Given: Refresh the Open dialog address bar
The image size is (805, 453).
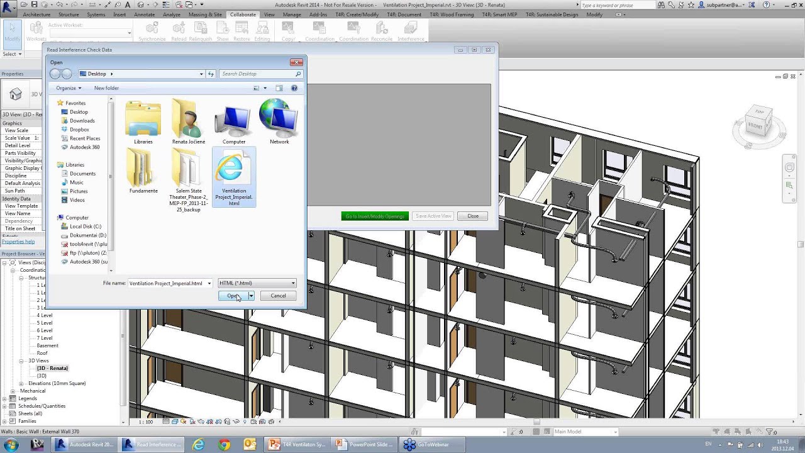Looking at the screenshot, I should [x=211, y=74].
